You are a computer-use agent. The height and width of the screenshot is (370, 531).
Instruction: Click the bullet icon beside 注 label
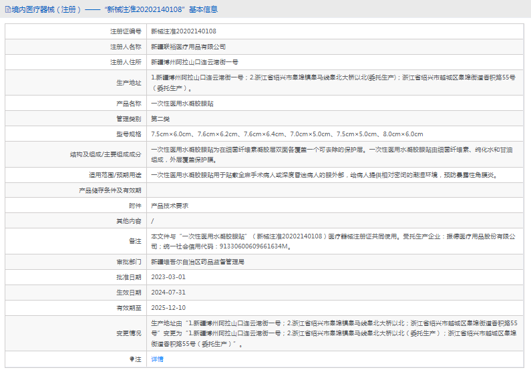pos(130,359)
